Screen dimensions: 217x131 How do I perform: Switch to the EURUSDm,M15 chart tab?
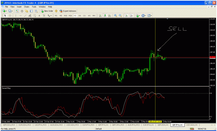pyautogui.click(x=25, y=125)
